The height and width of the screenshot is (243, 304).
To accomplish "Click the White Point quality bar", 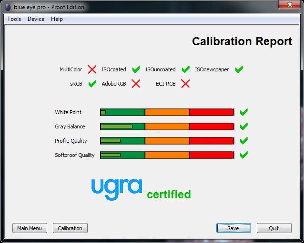I will pos(167,112).
